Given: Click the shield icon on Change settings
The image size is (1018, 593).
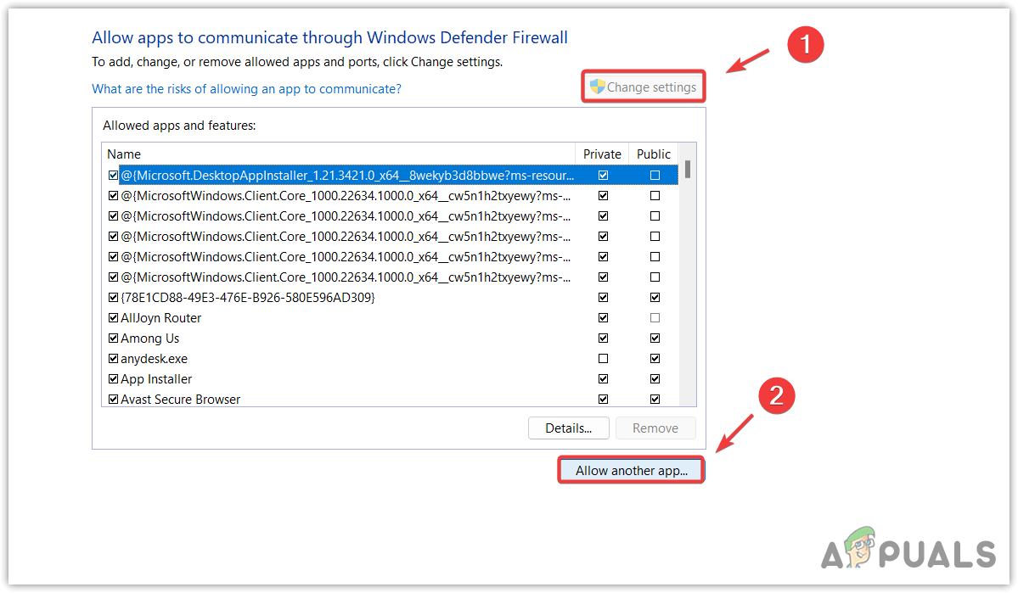Looking at the screenshot, I should point(597,87).
